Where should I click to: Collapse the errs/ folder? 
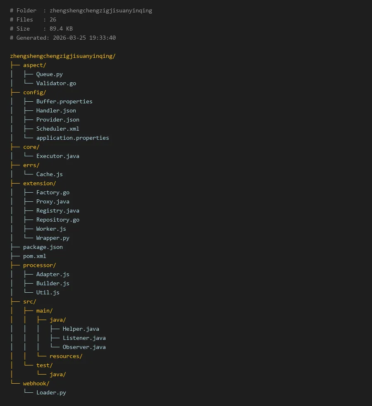tap(31, 165)
